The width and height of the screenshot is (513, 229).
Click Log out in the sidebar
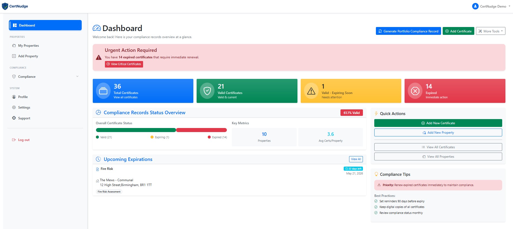[x=45, y=140]
